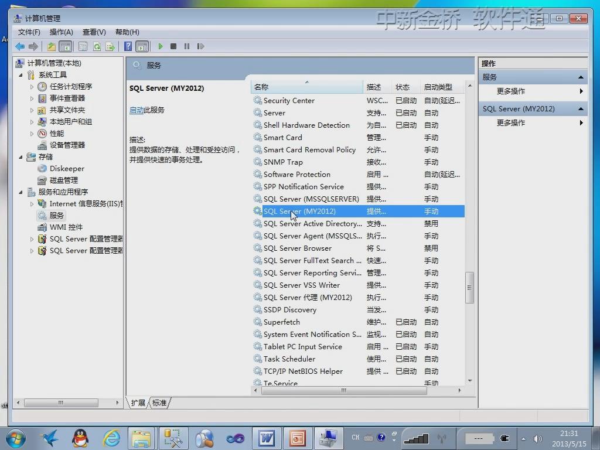Select SQL Server (MSSQLSERVER) service row
The width and height of the screenshot is (600, 450).
pos(358,199)
